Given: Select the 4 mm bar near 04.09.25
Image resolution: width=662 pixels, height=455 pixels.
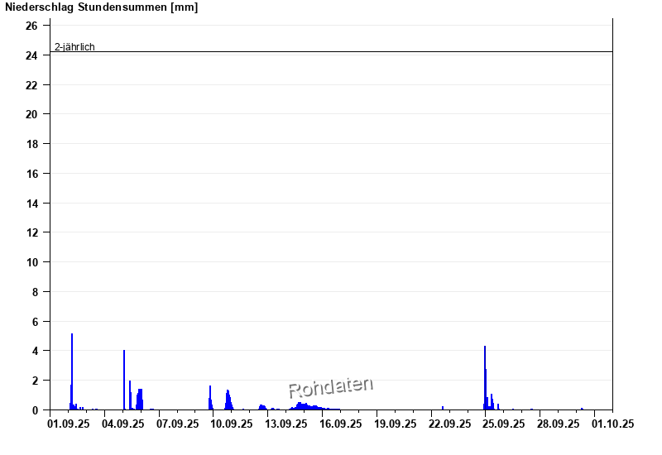Looking at the screenshot, I should (x=124, y=381).
